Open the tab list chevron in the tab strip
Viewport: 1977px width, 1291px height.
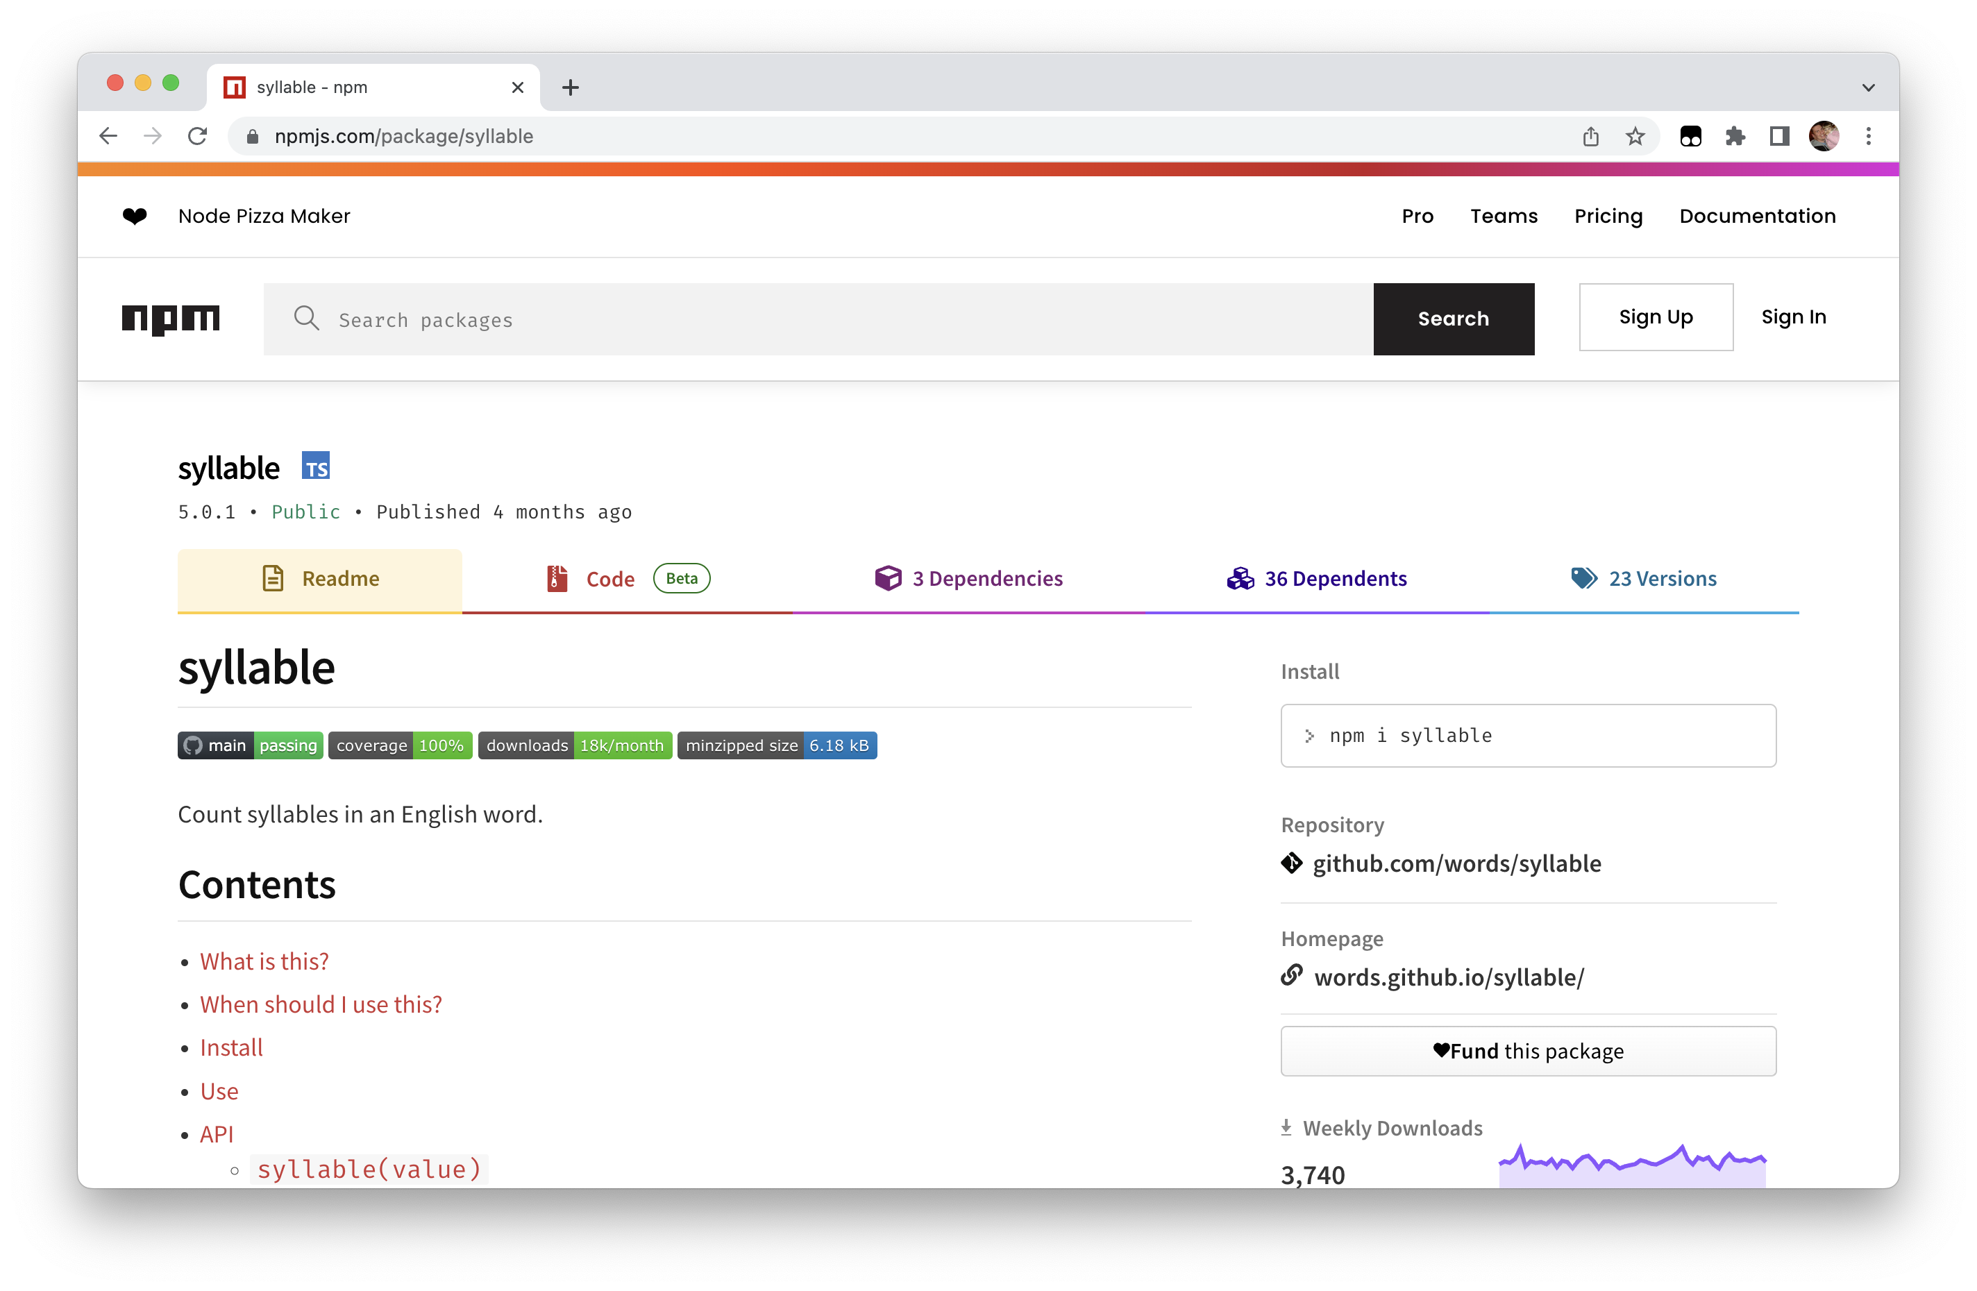tap(1868, 86)
